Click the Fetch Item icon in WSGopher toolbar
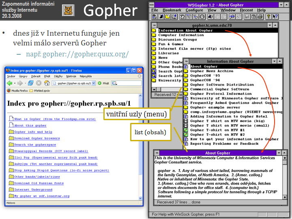The height and width of the screenshot is (219, 292). [x=155, y=17]
